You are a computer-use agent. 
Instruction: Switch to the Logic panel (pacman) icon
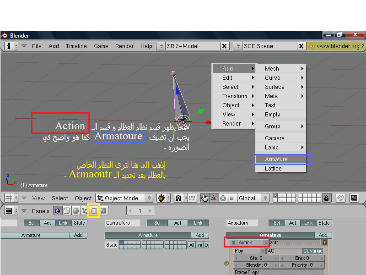(x=58, y=211)
